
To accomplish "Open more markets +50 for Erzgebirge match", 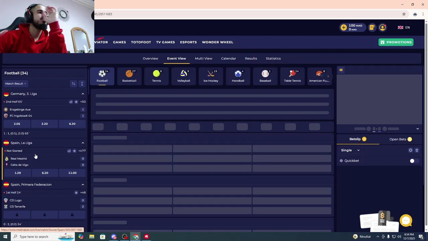I will pyautogui.click(x=83, y=102).
